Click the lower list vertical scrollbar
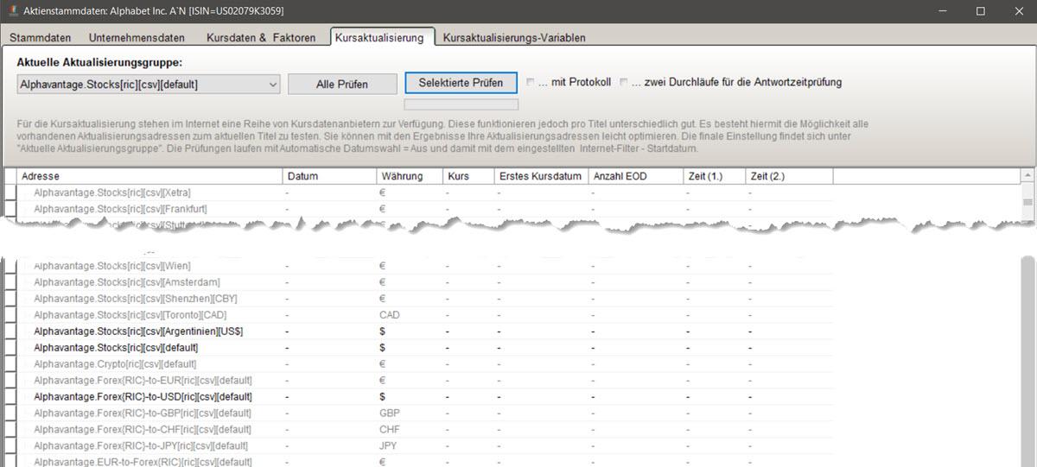 click(1027, 362)
